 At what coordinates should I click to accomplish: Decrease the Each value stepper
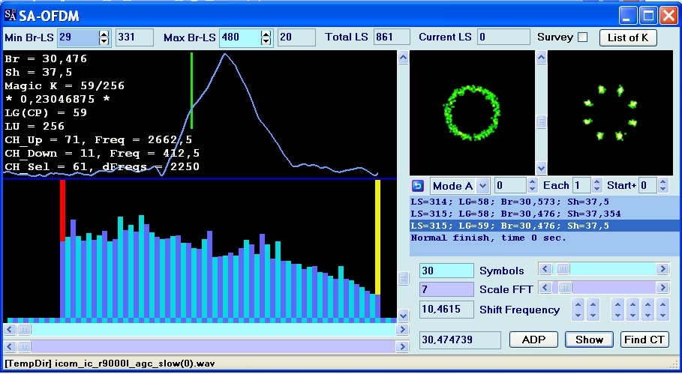click(x=597, y=190)
